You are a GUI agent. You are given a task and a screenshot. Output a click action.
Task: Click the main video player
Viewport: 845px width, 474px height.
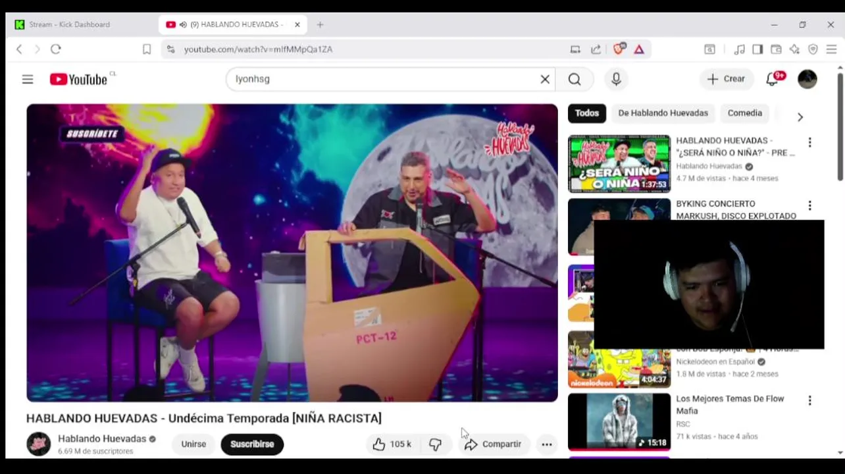coord(292,253)
